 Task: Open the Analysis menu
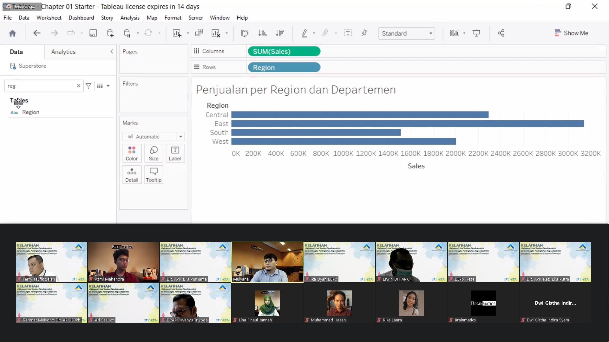(x=130, y=18)
